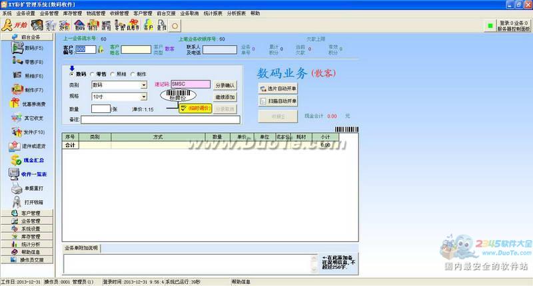Expand the 前台业务 sidebar section
533x286 pixels.
point(27,37)
